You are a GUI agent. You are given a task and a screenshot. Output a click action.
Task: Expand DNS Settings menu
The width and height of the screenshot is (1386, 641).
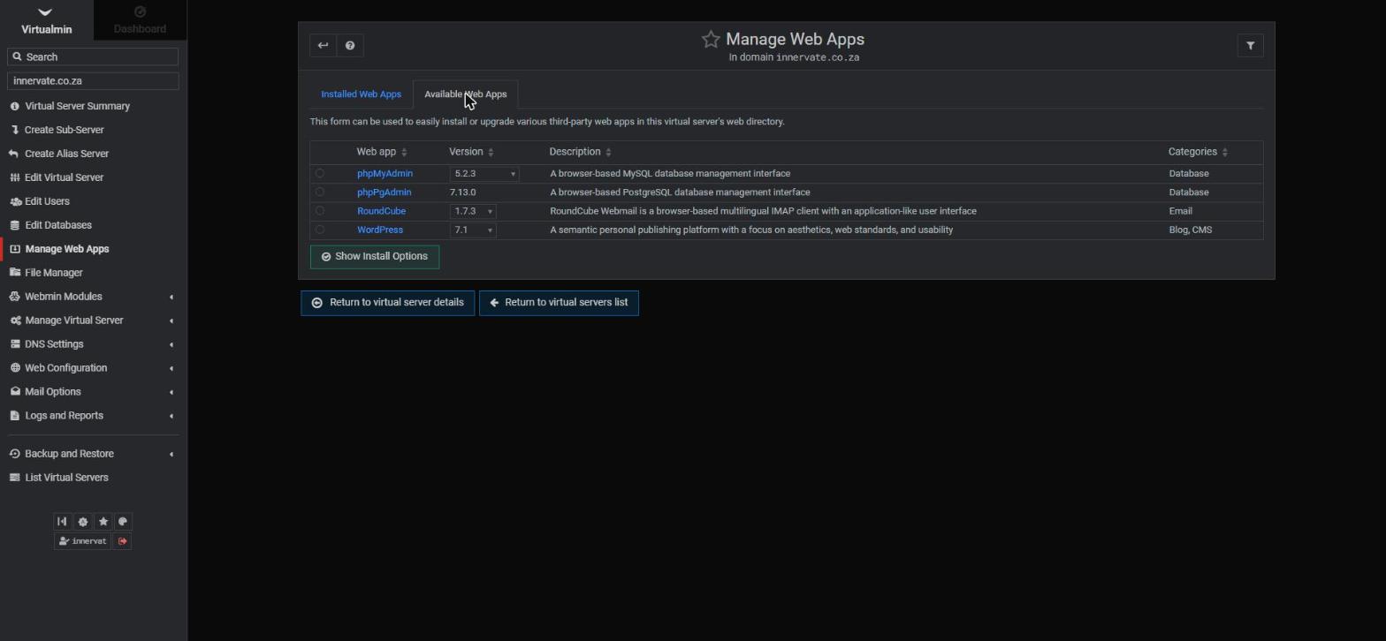coord(93,344)
